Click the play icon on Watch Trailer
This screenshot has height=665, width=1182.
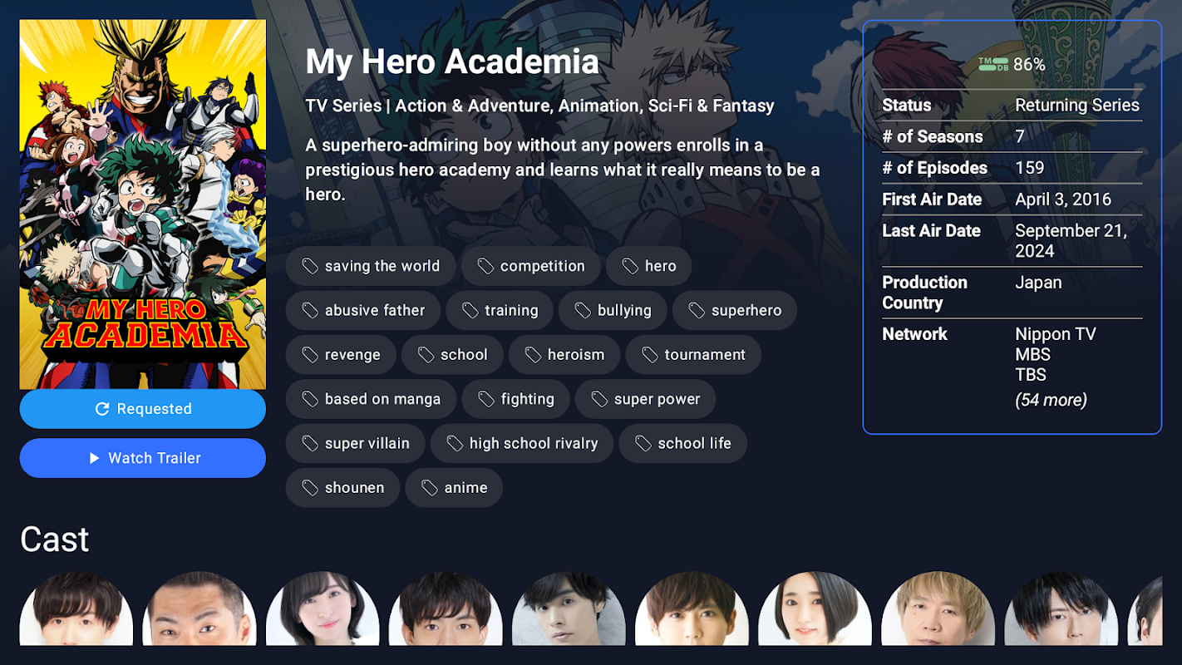[95, 458]
